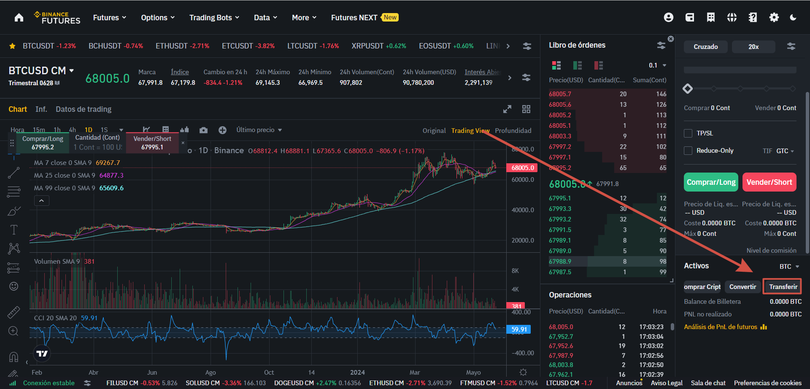810x389 pixels.
Task: Open market stats settings sliders icon
Action: point(526,78)
